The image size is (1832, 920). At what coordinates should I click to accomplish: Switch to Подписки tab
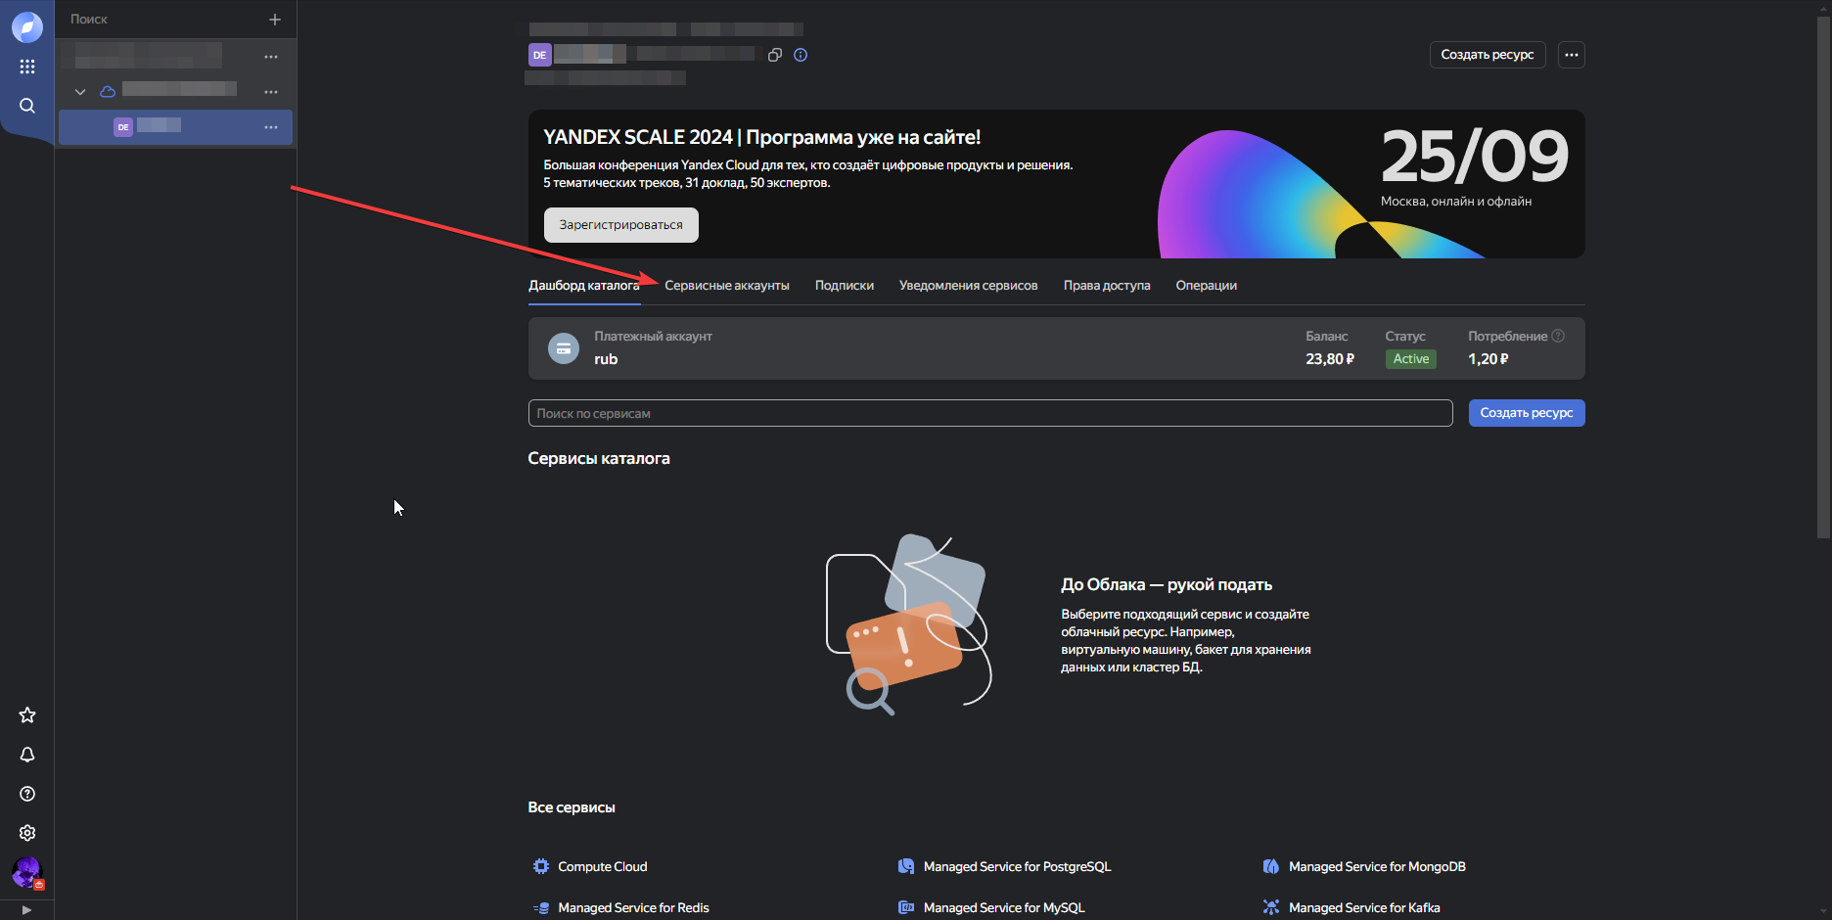point(845,285)
